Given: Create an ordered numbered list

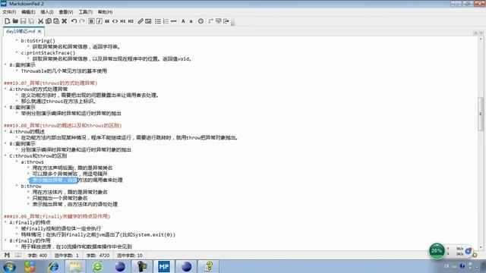Looking at the screenshot, I should click(166, 21).
